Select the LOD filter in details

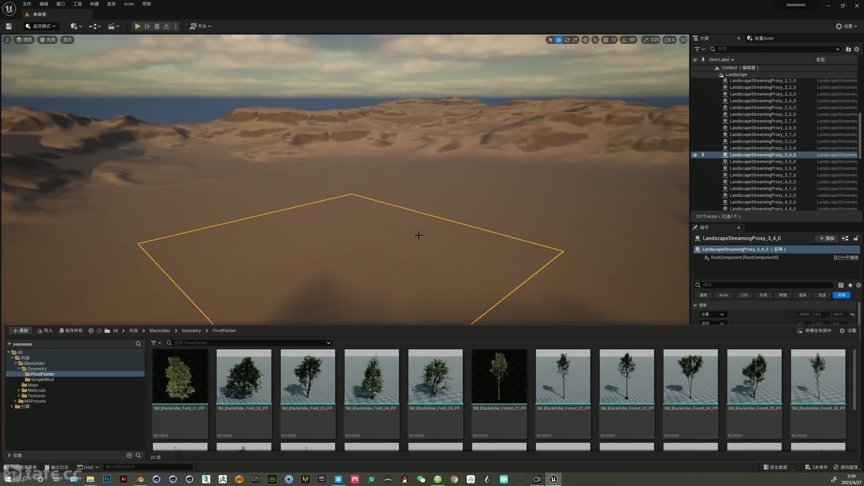click(744, 295)
